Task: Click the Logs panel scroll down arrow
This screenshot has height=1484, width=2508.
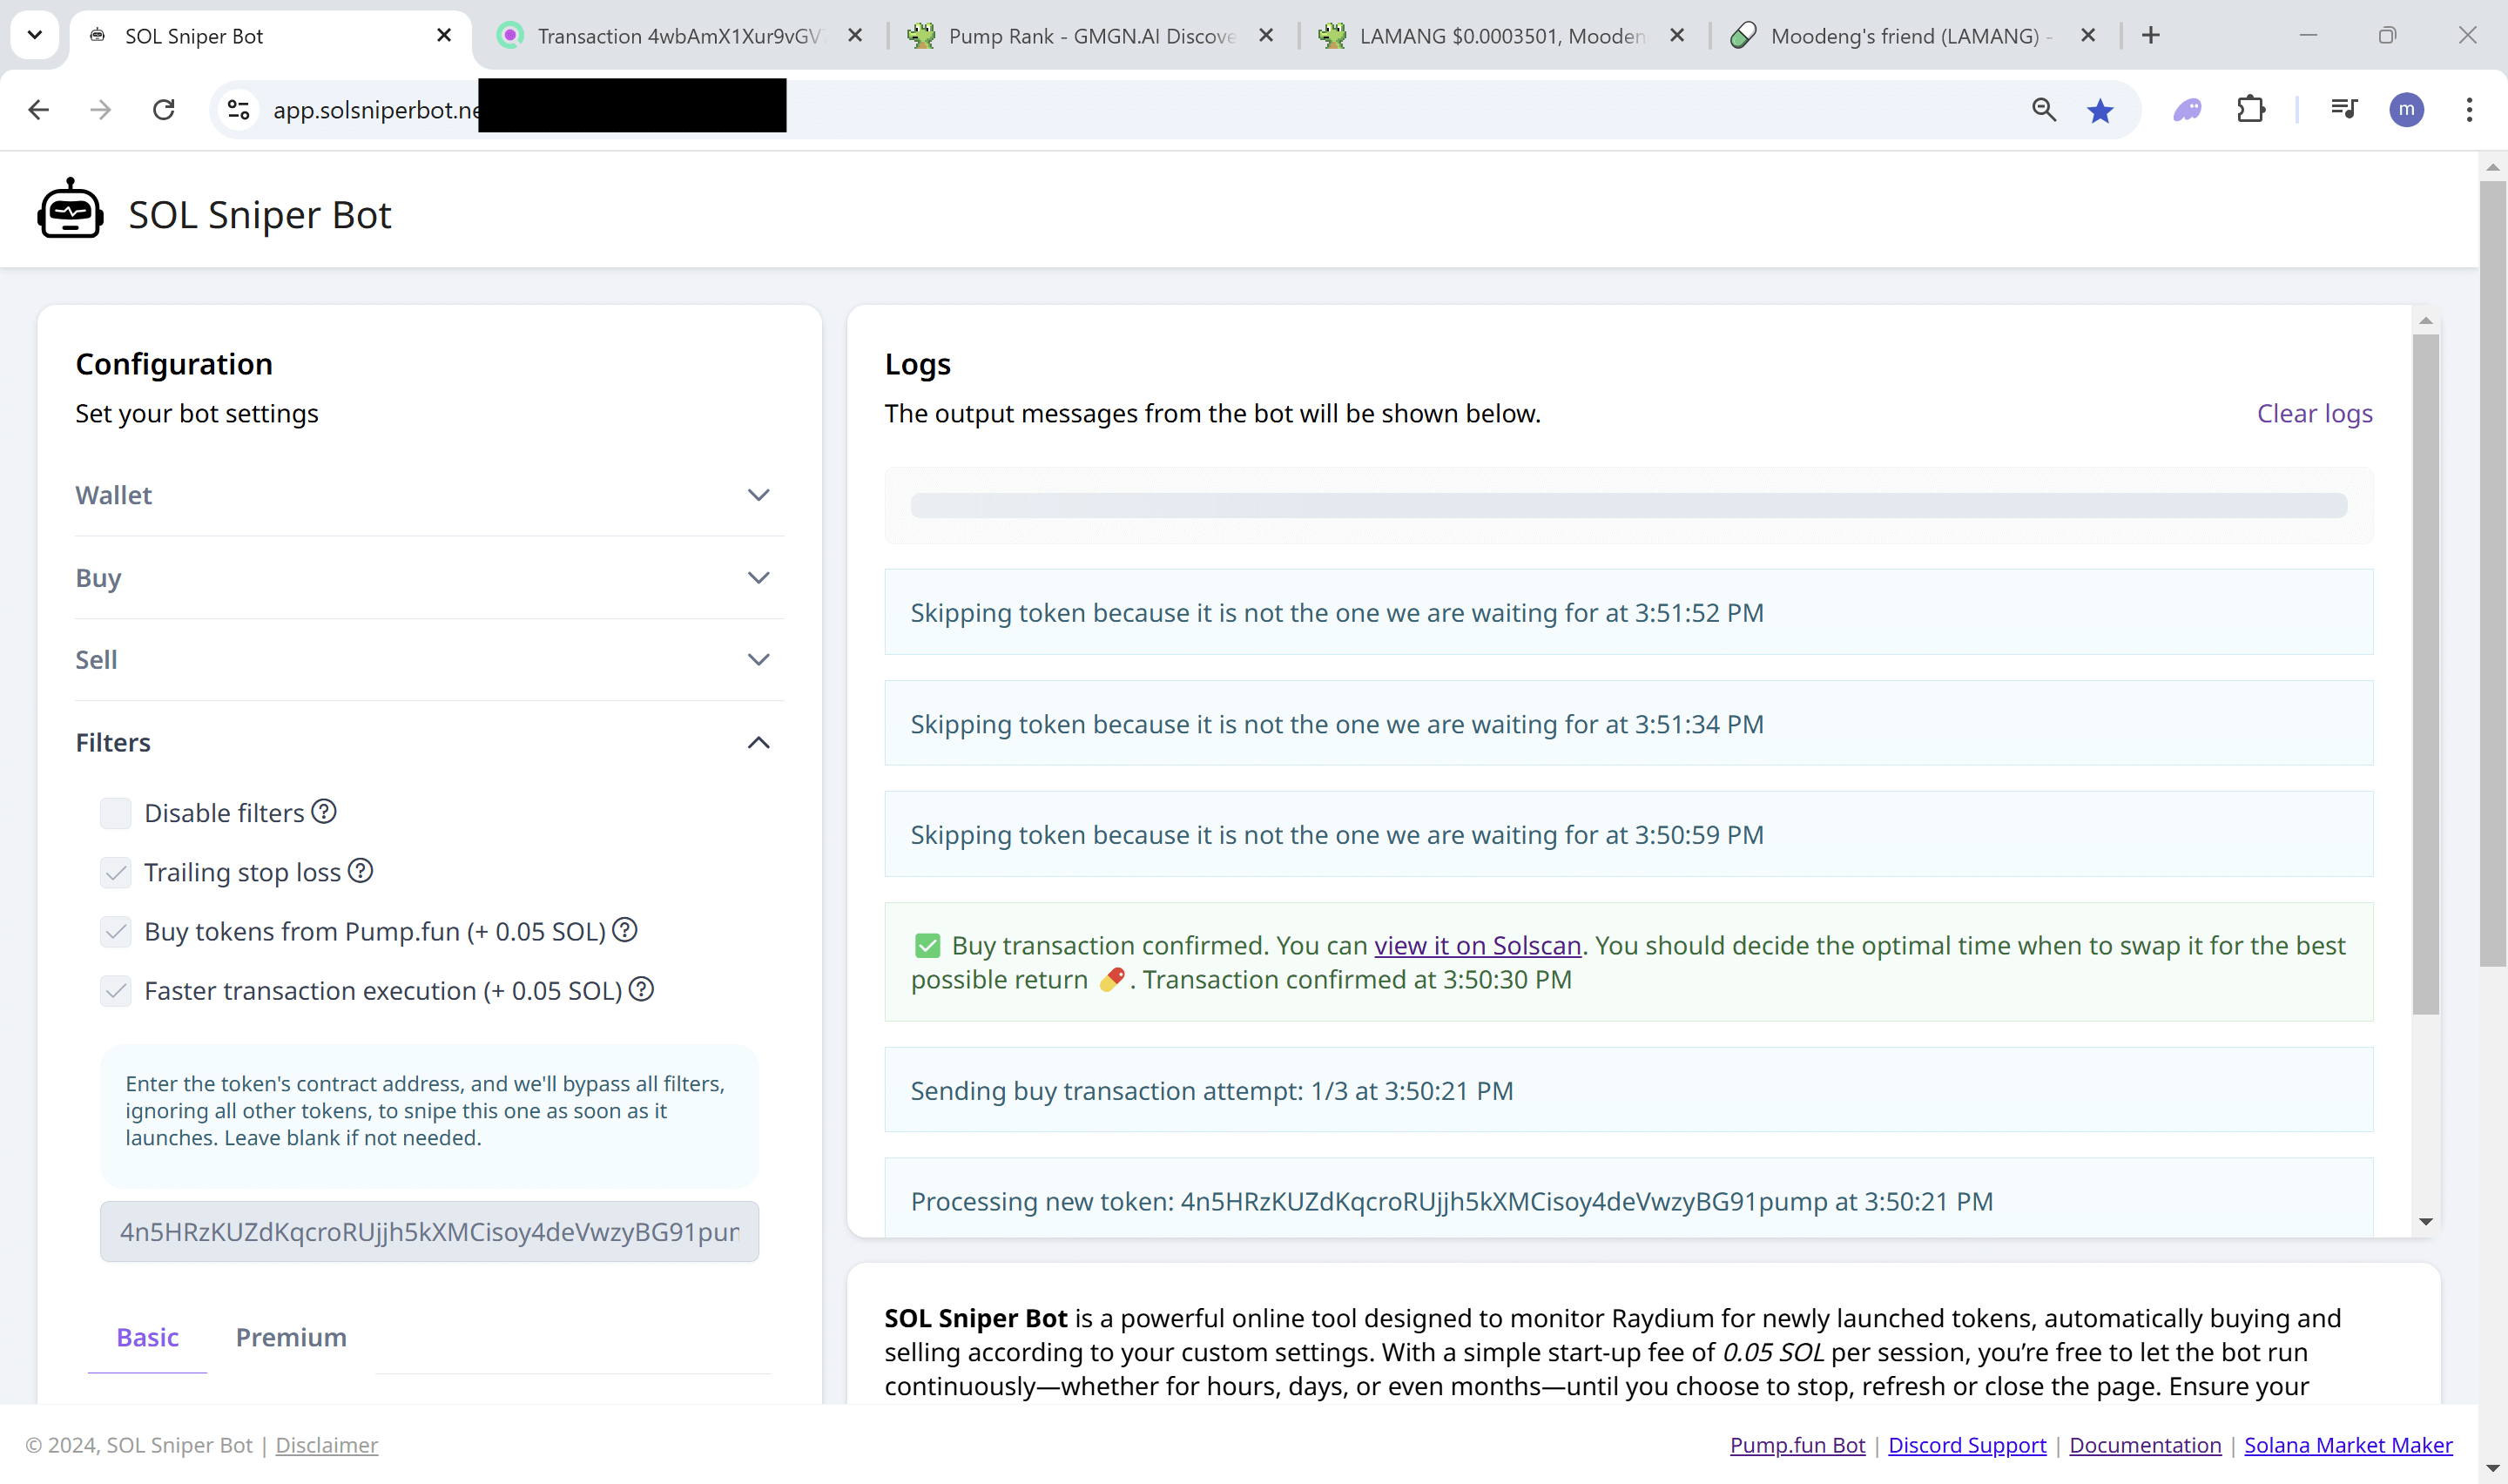Action: coord(2425,1221)
